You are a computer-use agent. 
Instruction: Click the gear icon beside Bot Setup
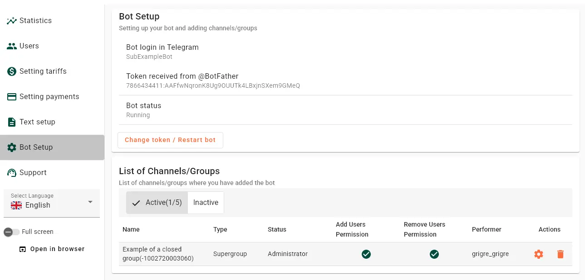click(x=12, y=147)
